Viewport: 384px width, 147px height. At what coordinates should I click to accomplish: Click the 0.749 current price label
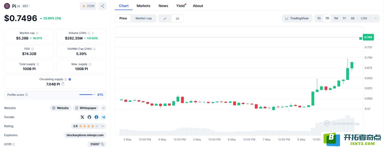368,37
